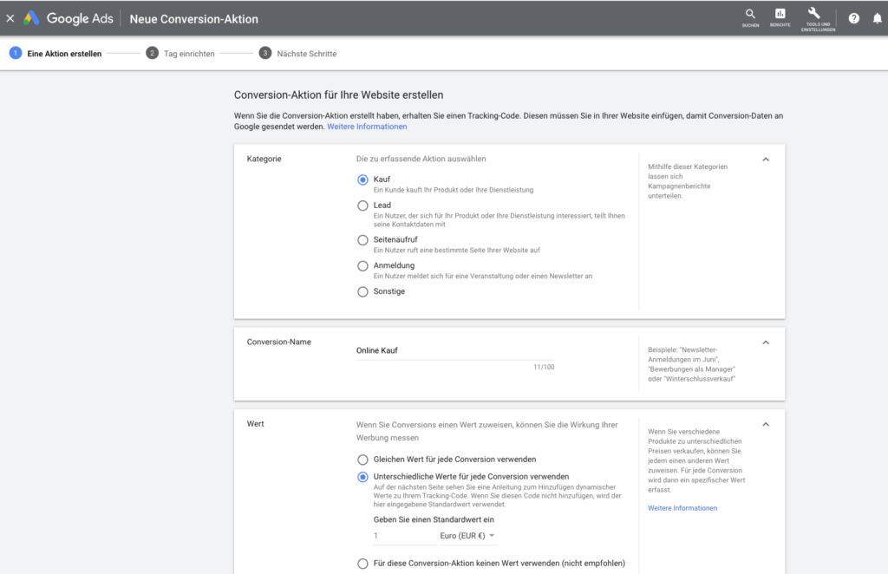Show notifications via the bell icon
This screenshot has height=574, width=888.
[x=878, y=18]
